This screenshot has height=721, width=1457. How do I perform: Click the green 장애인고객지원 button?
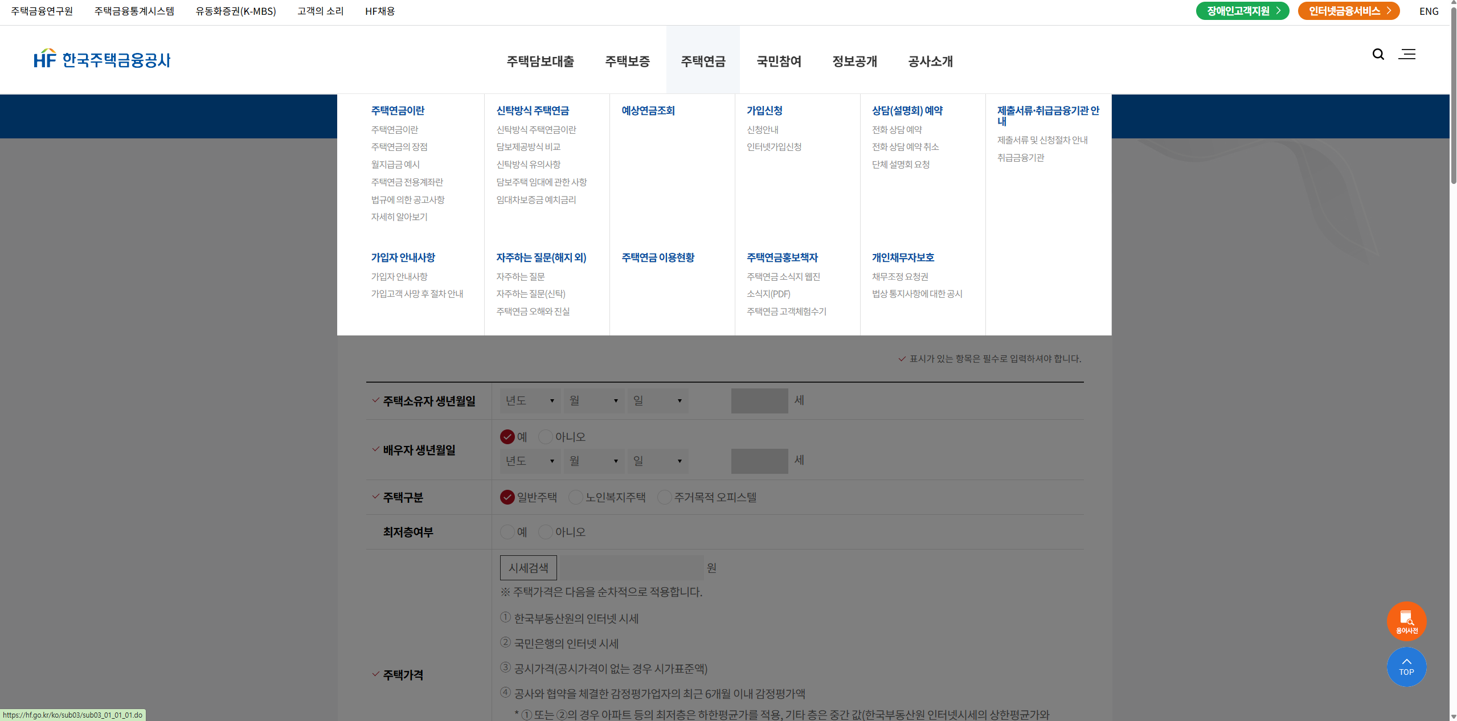coord(1242,11)
